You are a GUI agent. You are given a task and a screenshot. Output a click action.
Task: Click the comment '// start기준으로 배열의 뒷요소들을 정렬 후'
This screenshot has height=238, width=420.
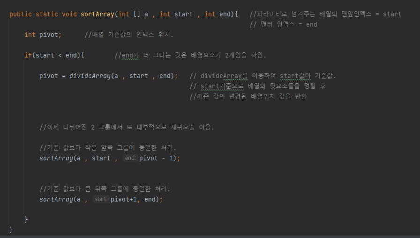tap(257, 86)
